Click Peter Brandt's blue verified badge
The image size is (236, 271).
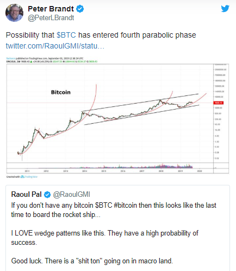tap(80, 9)
